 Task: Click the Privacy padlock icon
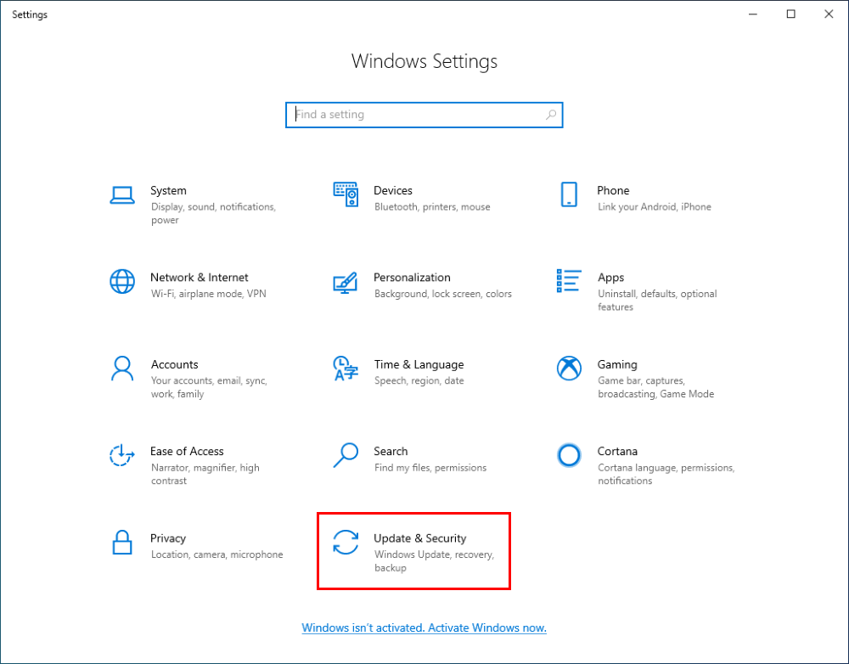[122, 542]
